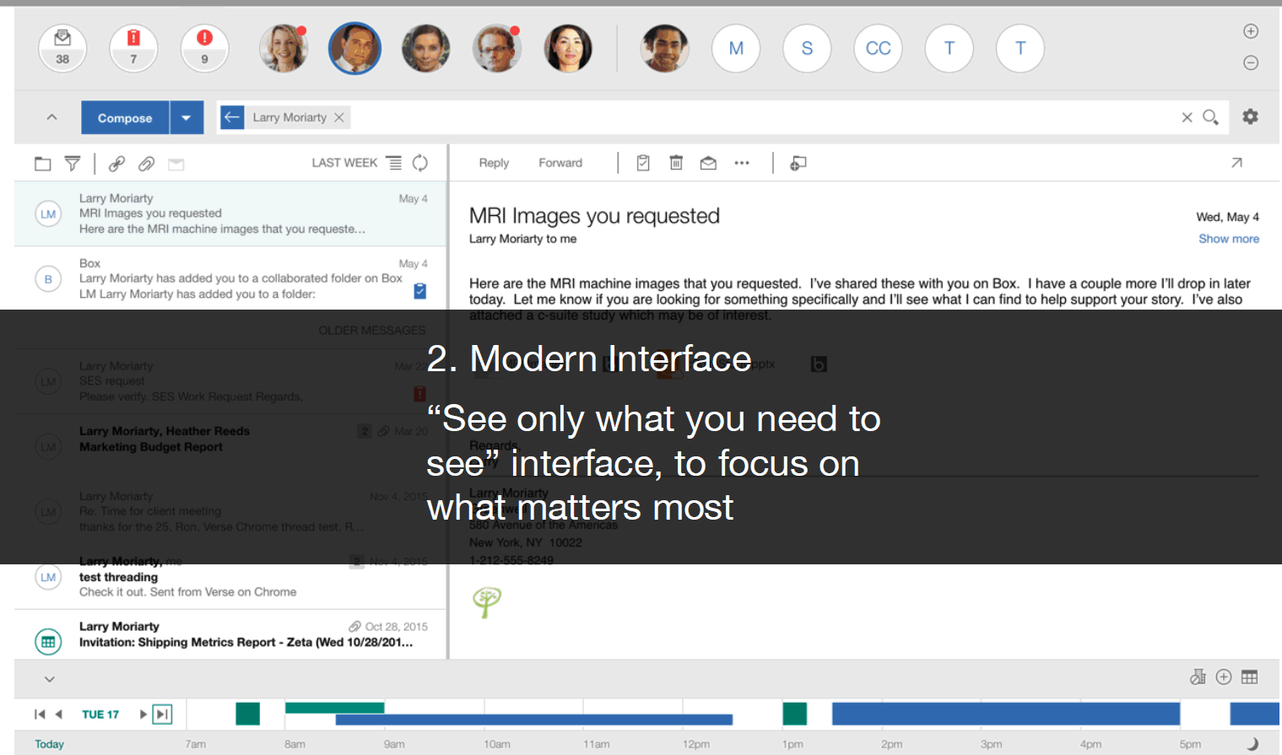
Task: Open the M contact bubble
Action: point(736,48)
